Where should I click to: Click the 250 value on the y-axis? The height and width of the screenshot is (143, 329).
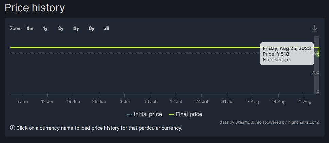315,72
